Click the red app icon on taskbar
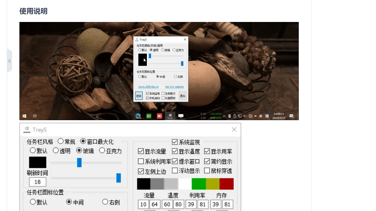The image size is (376, 211). (159, 116)
